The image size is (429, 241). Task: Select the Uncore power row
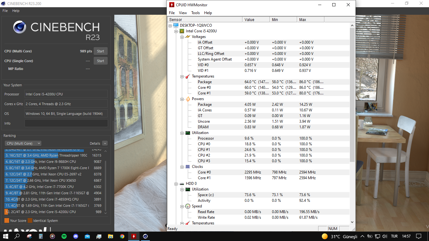pos(258,121)
